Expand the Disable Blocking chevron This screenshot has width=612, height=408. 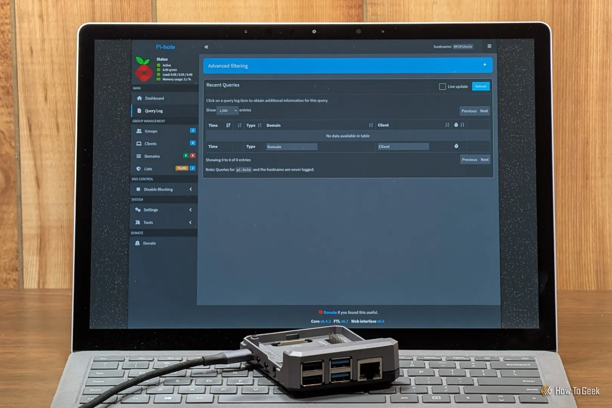(191, 189)
